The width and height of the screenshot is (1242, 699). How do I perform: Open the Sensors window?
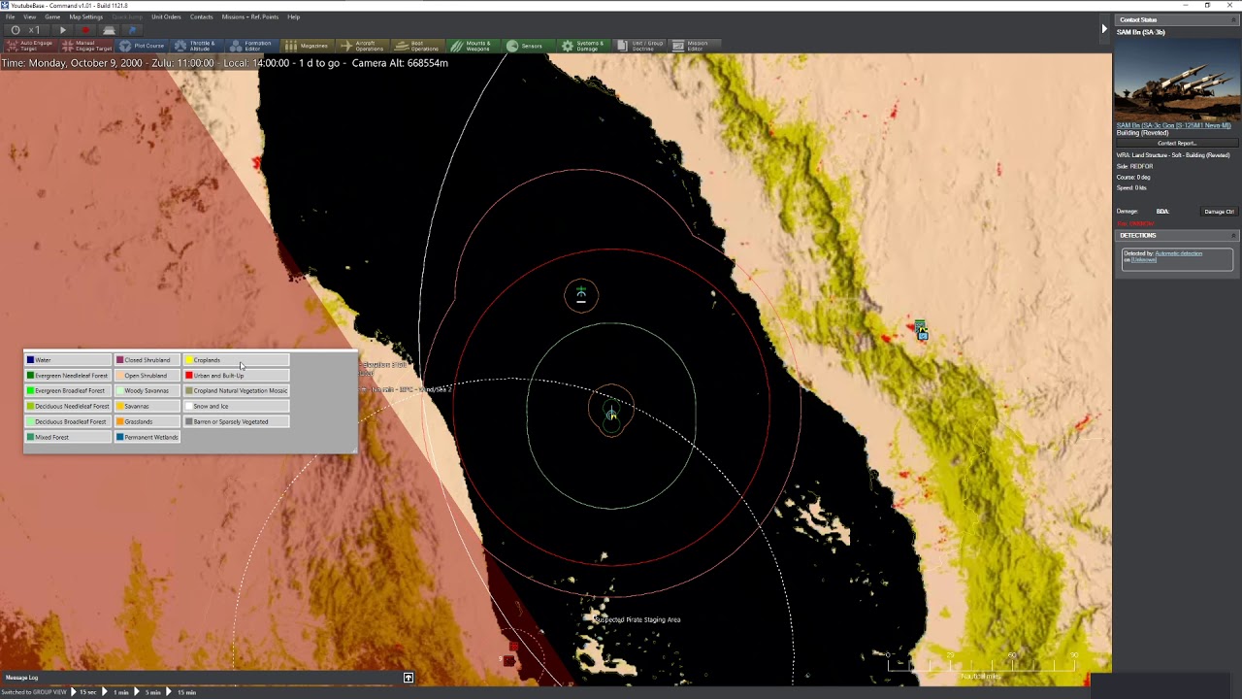(529, 46)
